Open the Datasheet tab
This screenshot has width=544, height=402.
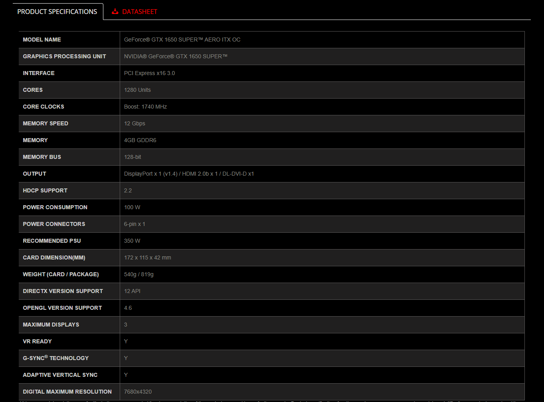(x=139, y=12)
